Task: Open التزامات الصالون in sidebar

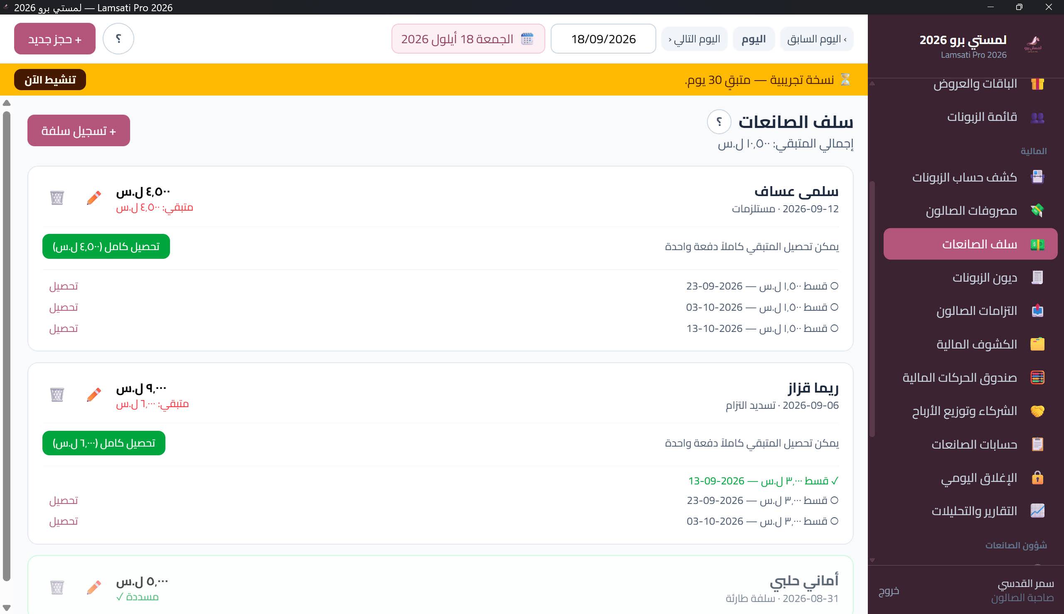Action: [x=970, y=311]
